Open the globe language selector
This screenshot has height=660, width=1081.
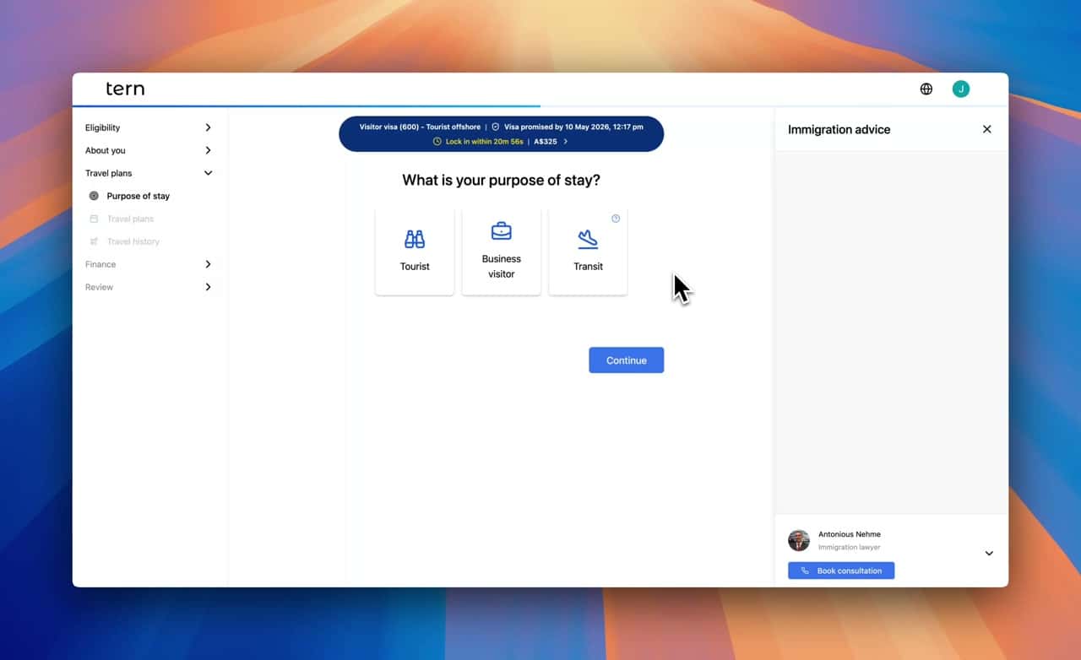926,89
